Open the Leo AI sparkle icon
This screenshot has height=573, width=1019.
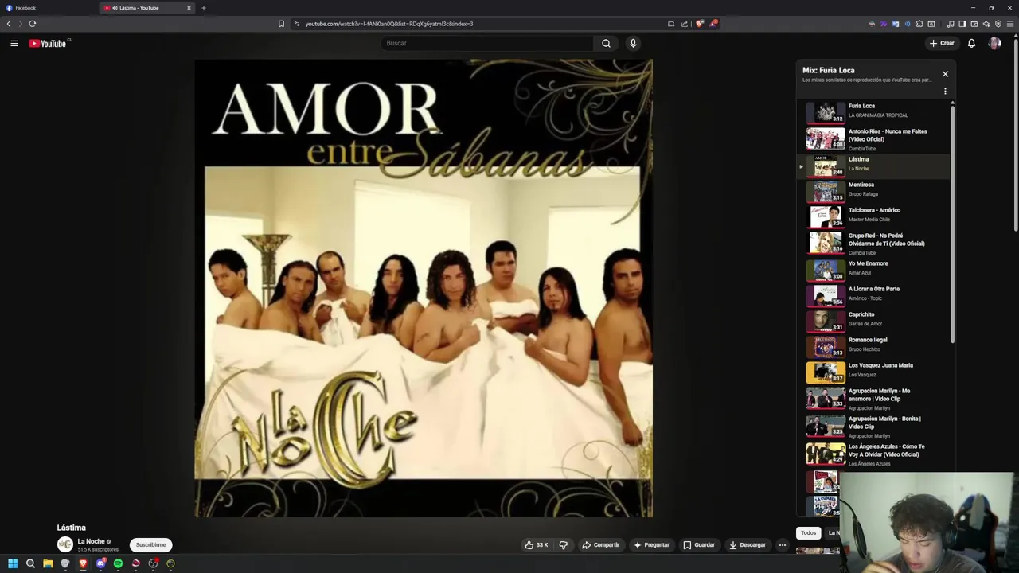[x=986, y=24]
